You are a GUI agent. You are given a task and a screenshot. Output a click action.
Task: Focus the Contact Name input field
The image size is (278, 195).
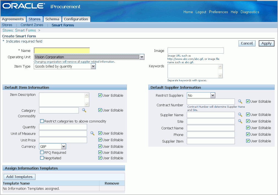coord(211,128)
